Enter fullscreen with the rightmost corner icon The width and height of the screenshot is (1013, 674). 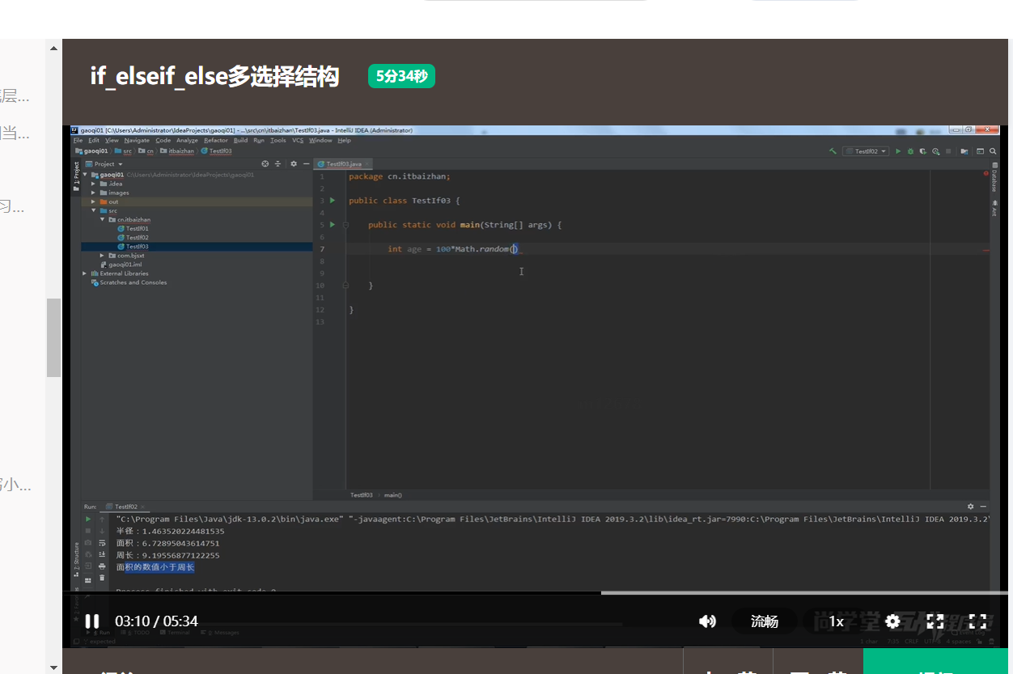pos(977,621)
